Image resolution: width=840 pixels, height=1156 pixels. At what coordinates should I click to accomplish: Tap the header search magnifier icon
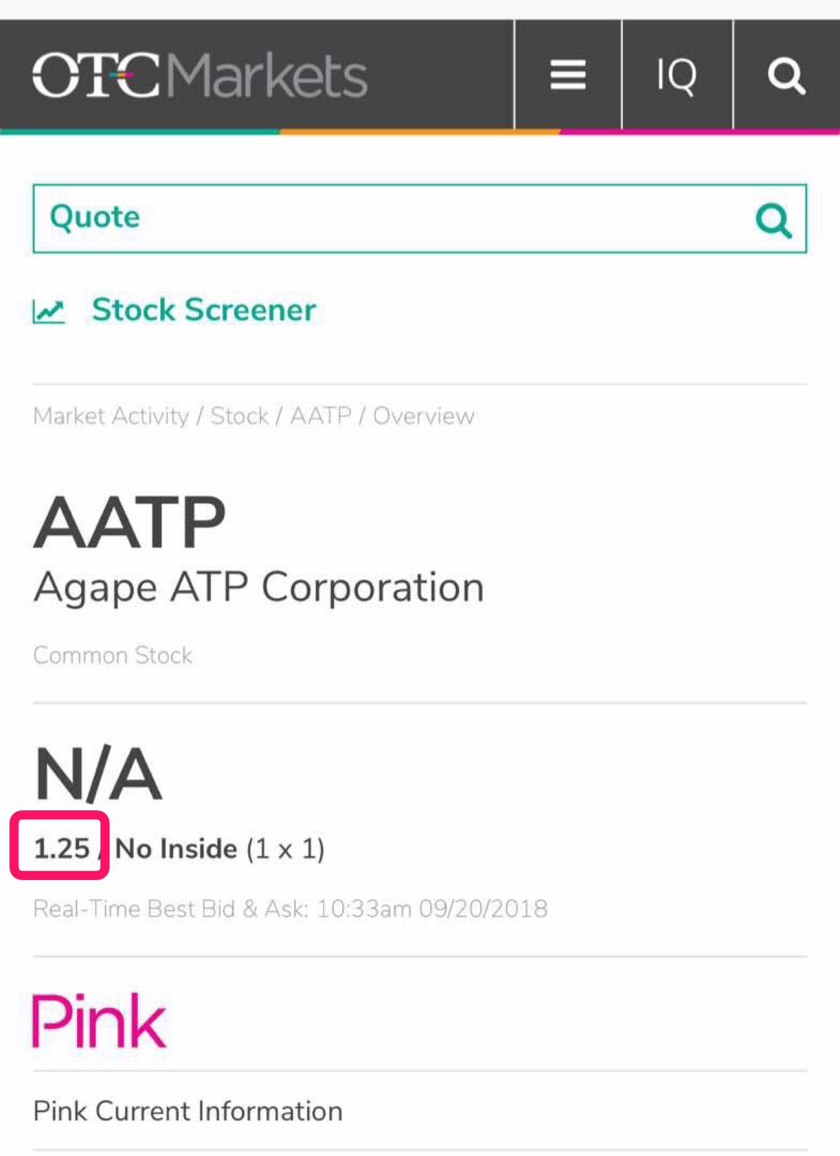pos(787,74)
